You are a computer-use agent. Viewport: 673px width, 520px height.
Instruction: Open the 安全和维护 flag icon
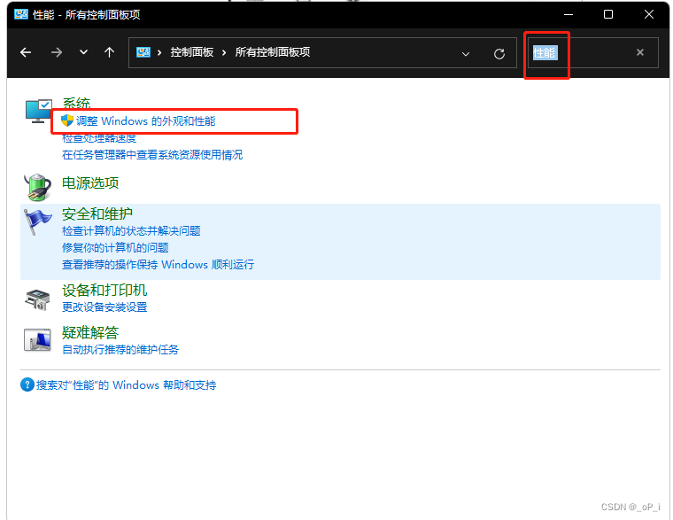pyautogui.click(x=37, y=221)
